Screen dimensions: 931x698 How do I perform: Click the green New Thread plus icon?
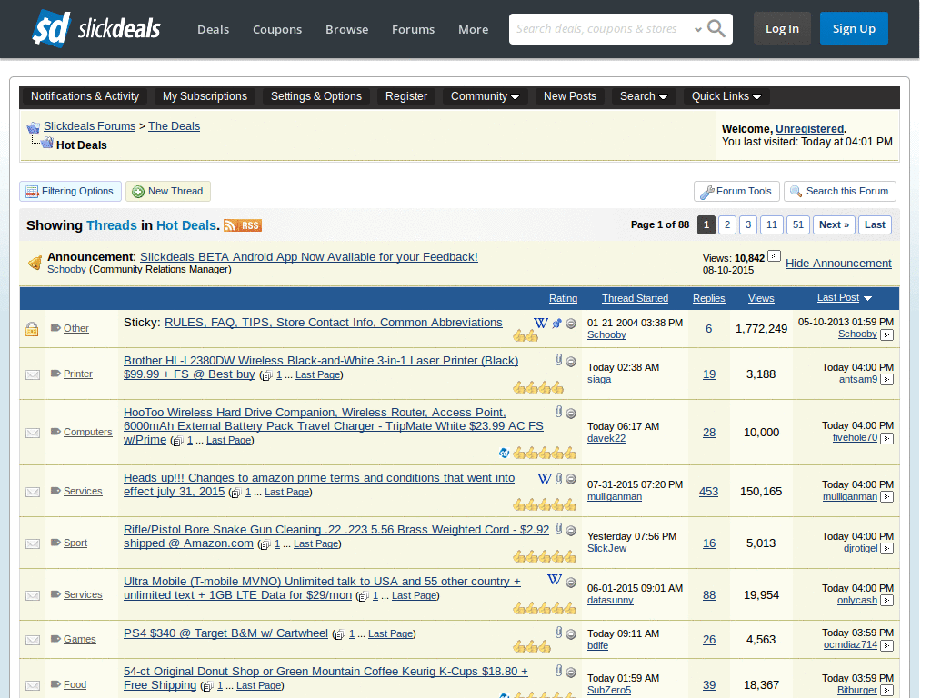tap(138, 191)
